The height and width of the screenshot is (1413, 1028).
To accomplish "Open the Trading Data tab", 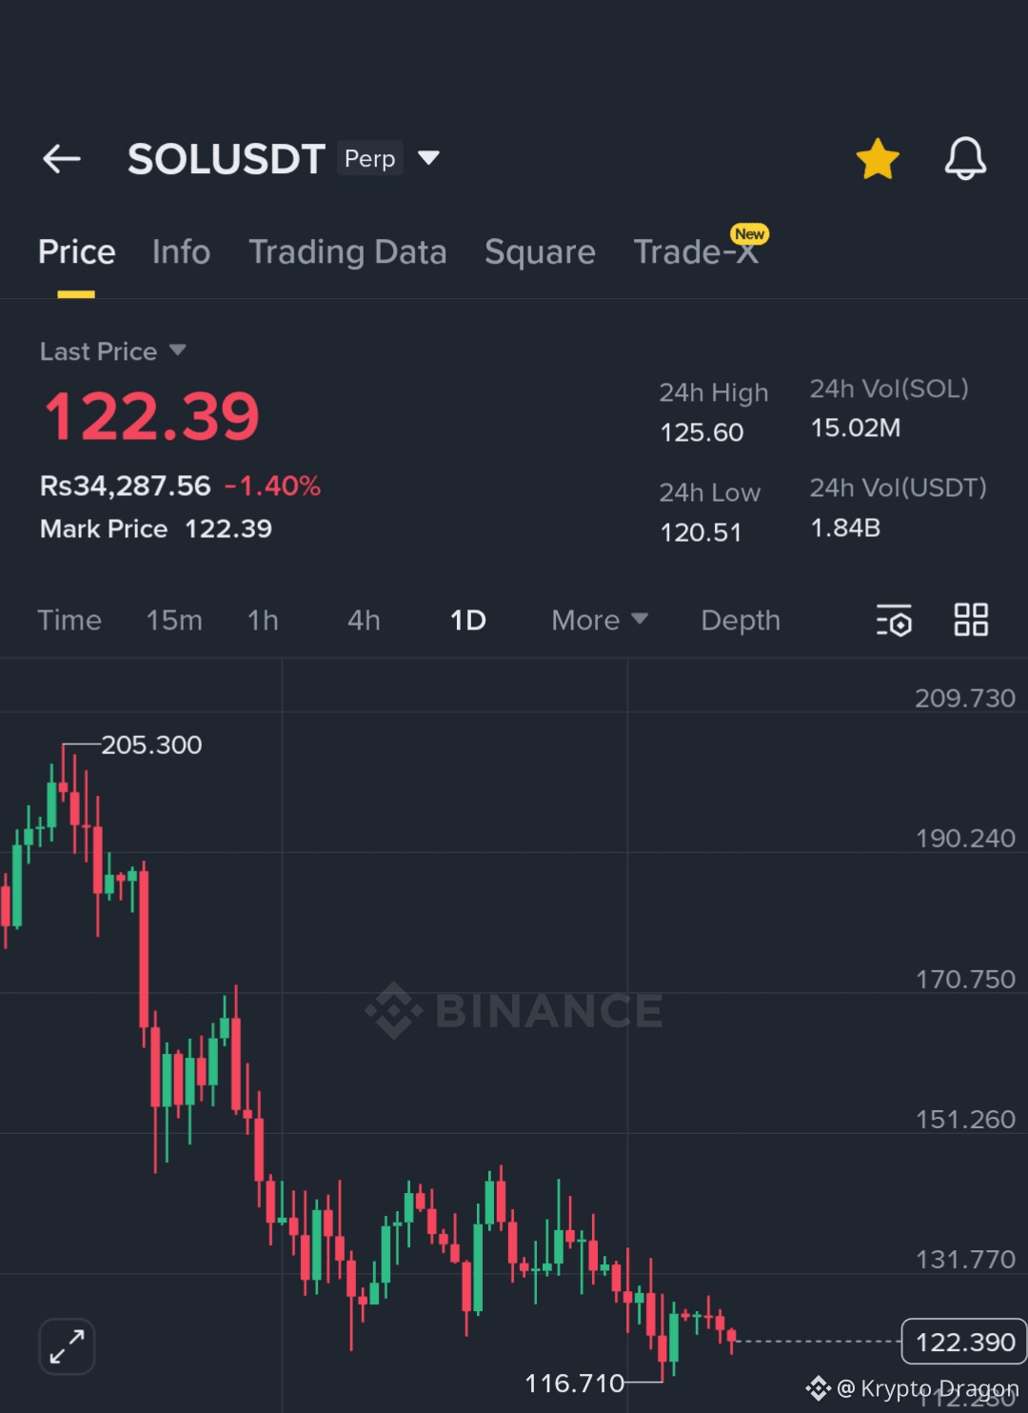I will 347,251.
